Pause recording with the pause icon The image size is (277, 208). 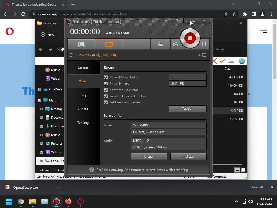point(204,44)
